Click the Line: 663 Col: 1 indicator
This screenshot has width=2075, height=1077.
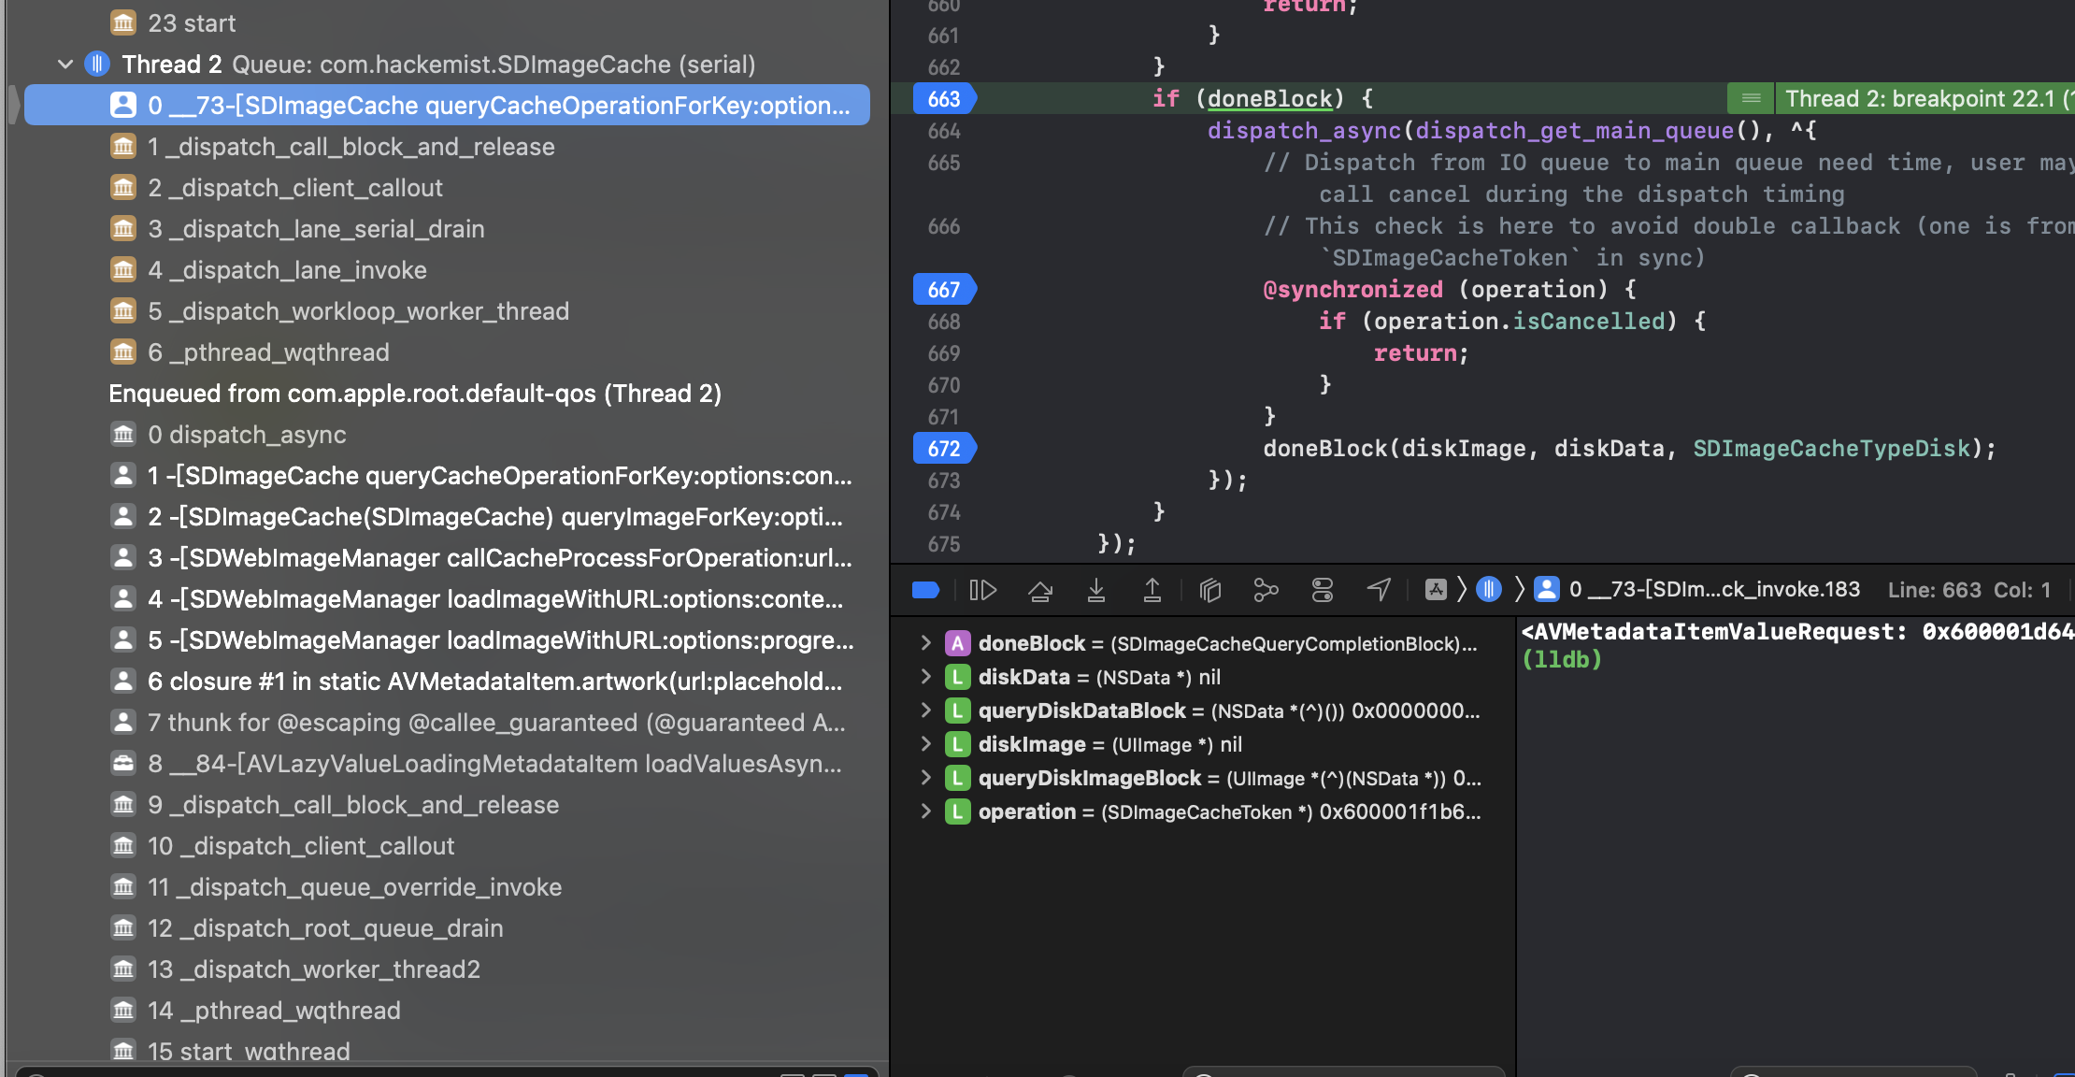tap(1968, 590)
